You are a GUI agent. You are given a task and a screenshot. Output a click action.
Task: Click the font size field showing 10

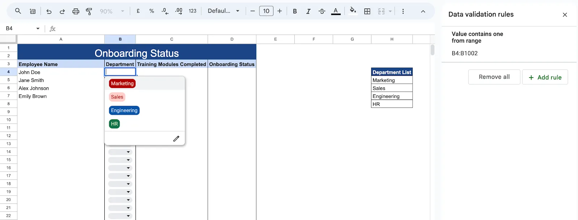(266, 11)
